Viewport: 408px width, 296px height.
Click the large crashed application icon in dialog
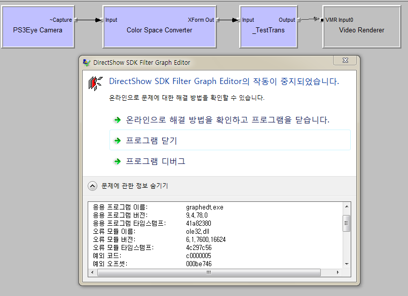(x=94, y=83)
